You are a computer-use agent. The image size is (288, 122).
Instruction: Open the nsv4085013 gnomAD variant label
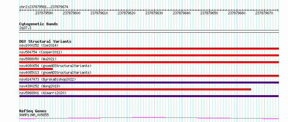pos(55,72)
